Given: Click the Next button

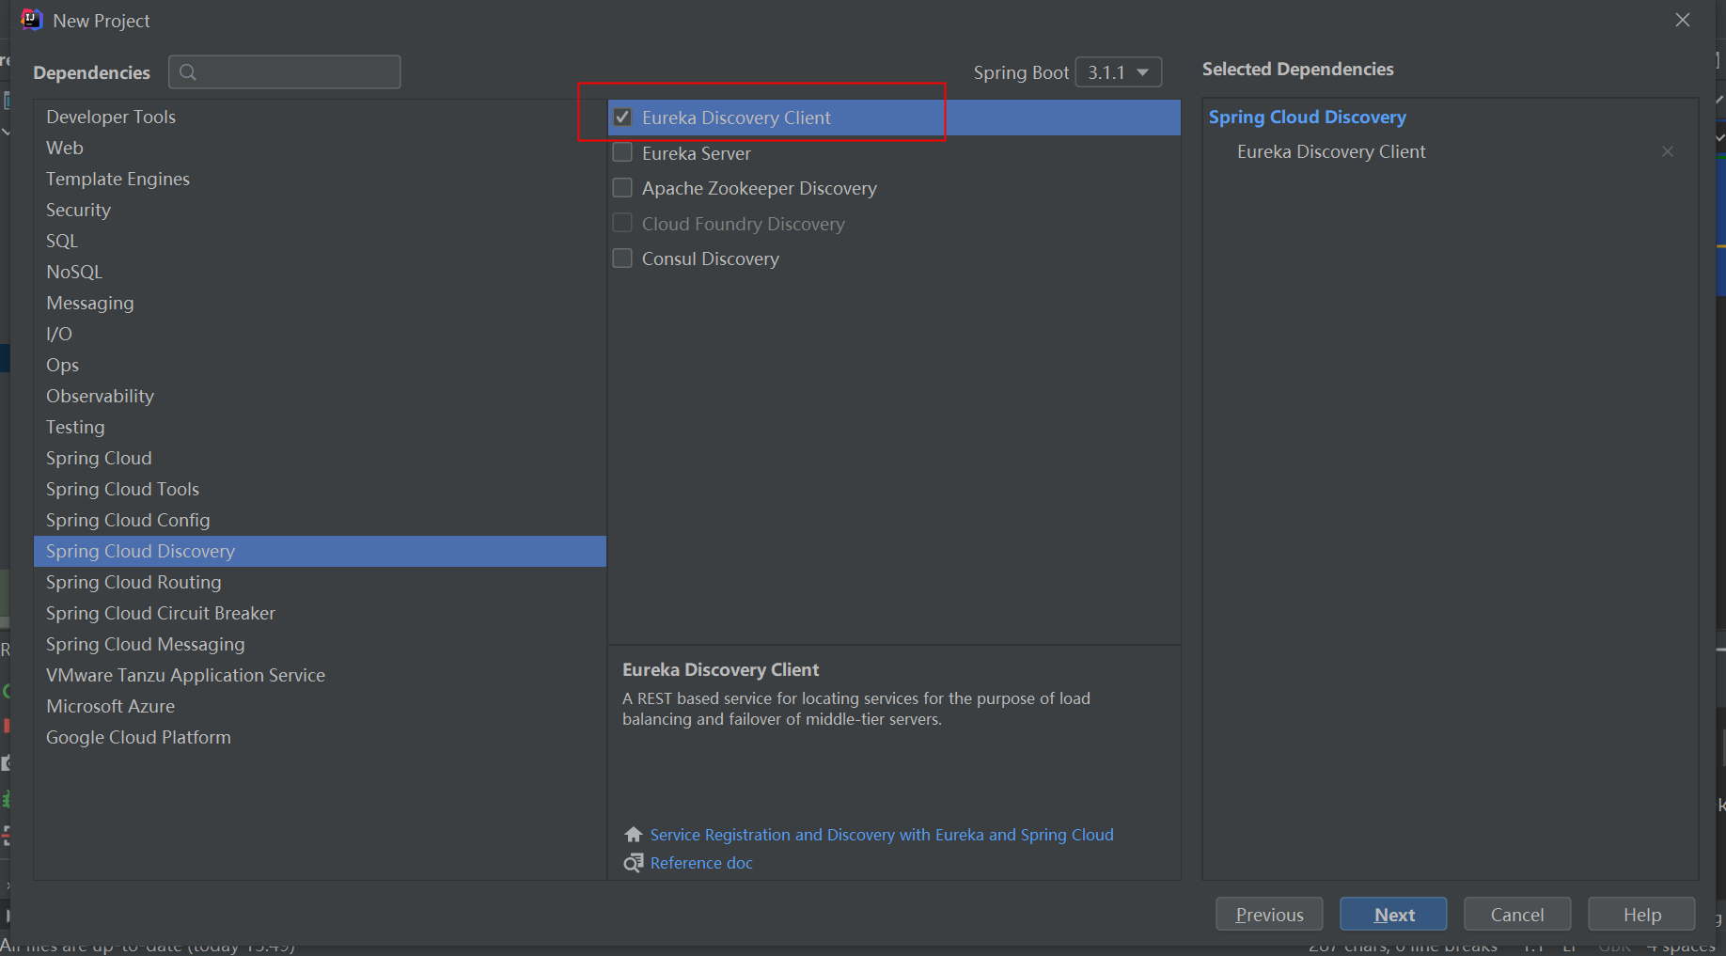Looking at the screenshot, I should click(1393, 915).
